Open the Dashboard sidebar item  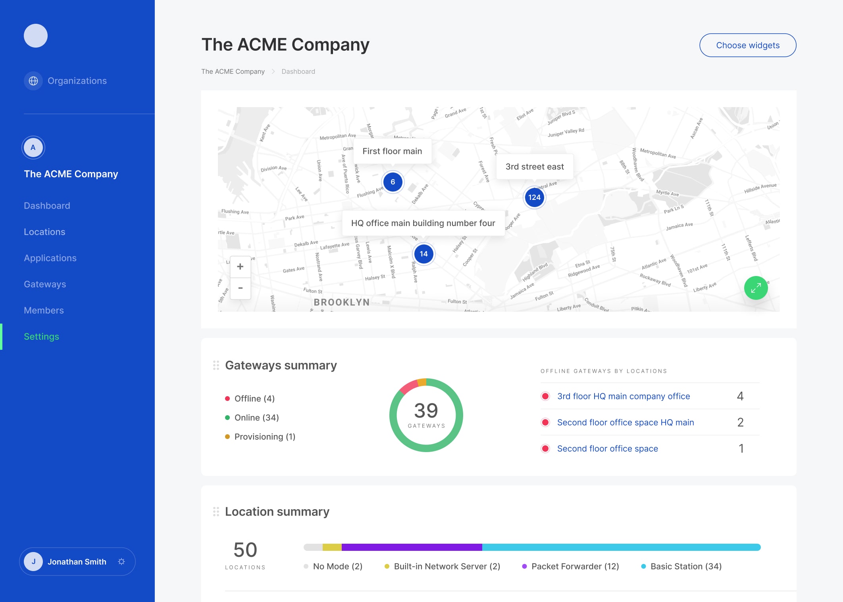point(47,206)
